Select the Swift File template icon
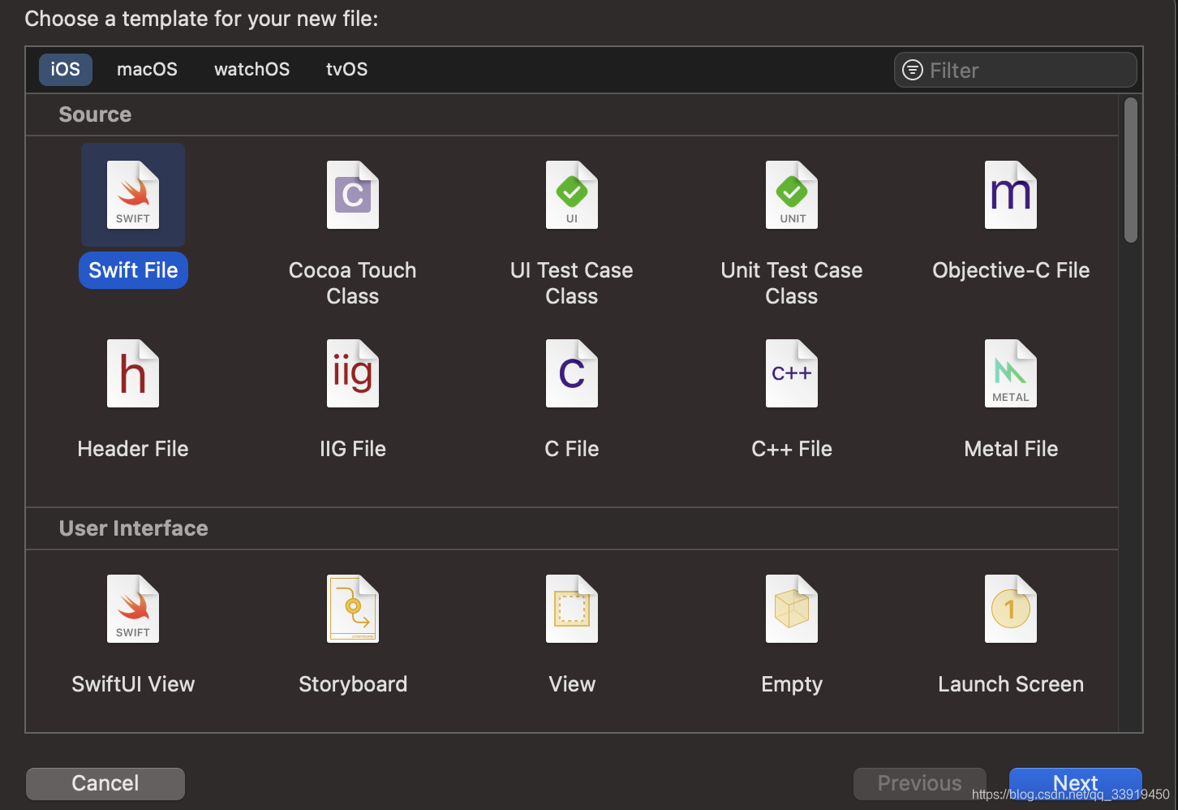Viewport: 1178px width, 810px height. (x=133, y=195)
